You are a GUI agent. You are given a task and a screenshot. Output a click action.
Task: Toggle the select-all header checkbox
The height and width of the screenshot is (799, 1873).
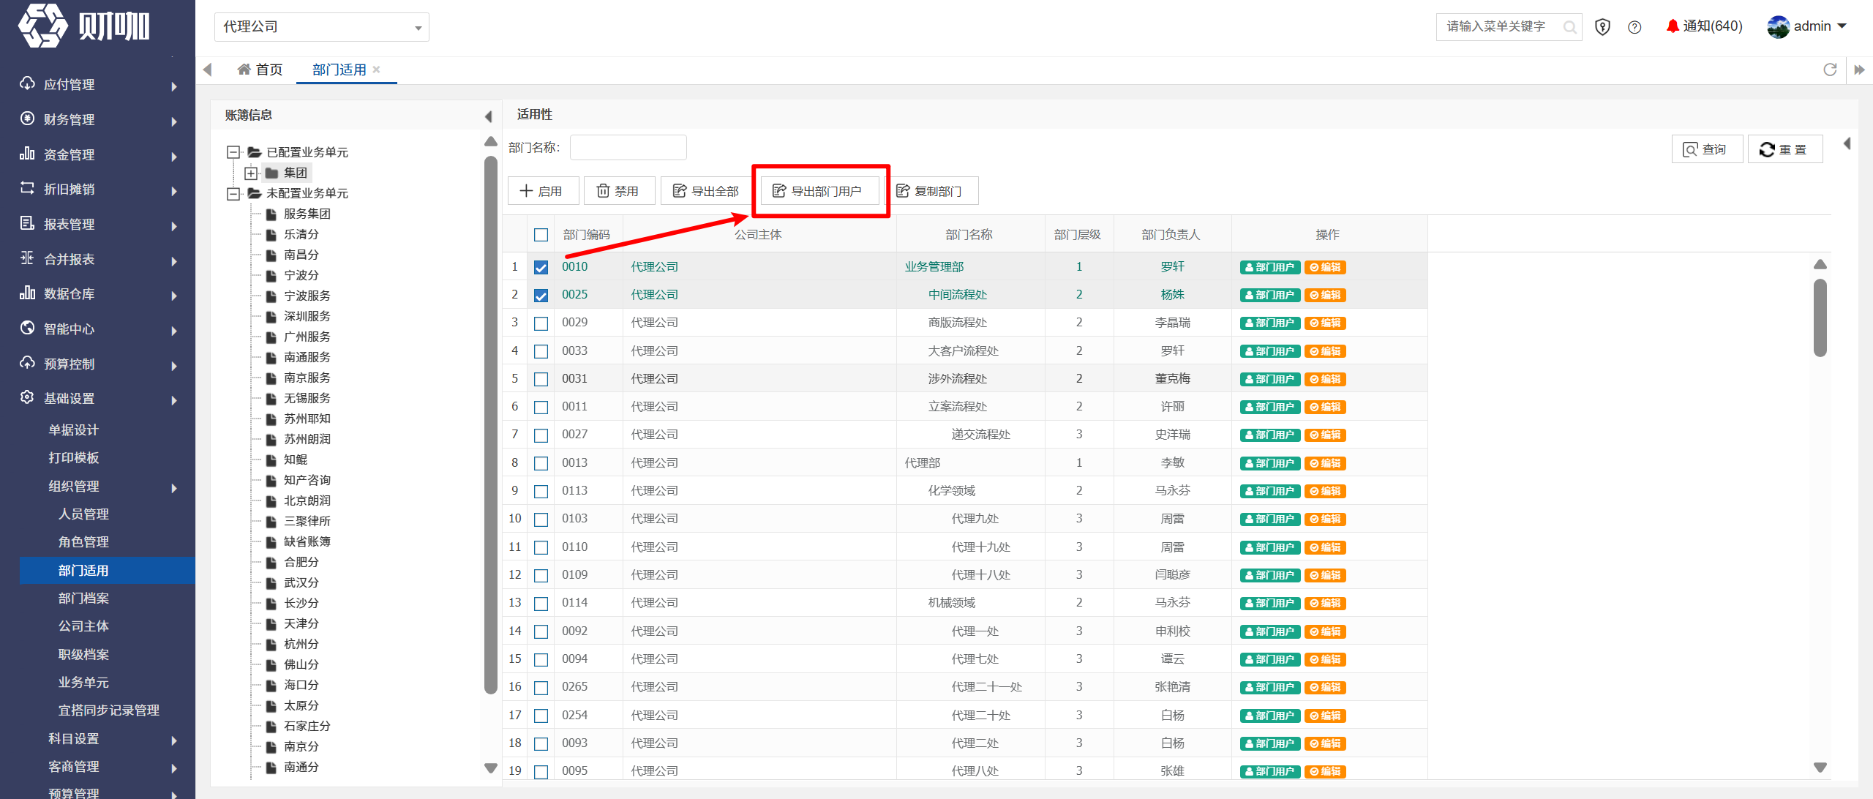tap(541, 235)
